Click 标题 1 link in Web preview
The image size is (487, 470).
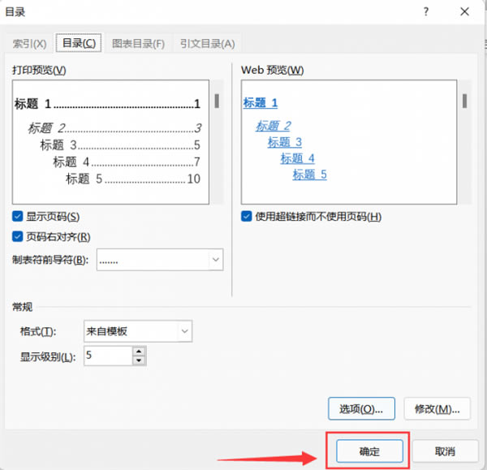261,103
